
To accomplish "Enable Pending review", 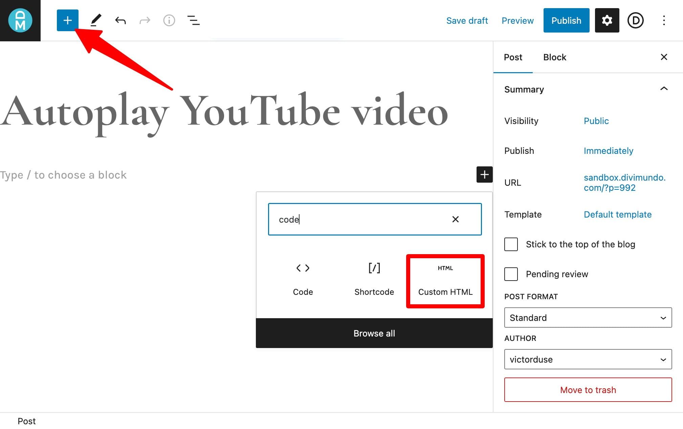I will [511, 274].
